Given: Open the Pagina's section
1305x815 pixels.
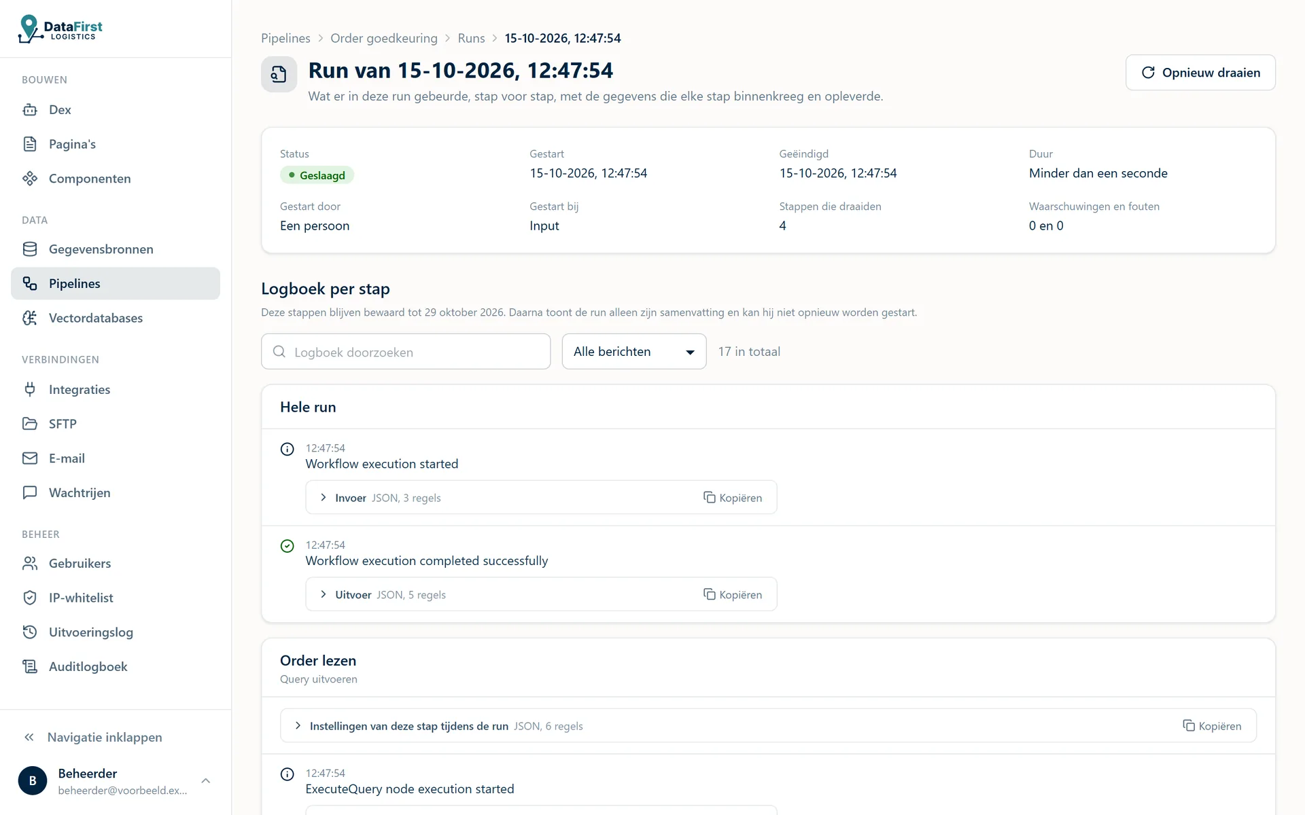Looking at the screenshot, I should tap(116, 144).
